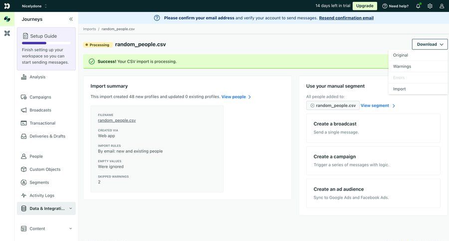449x241 pixels.
Task: Click the Broadcasts megaphone icon
Action: (x=24, y=110)
